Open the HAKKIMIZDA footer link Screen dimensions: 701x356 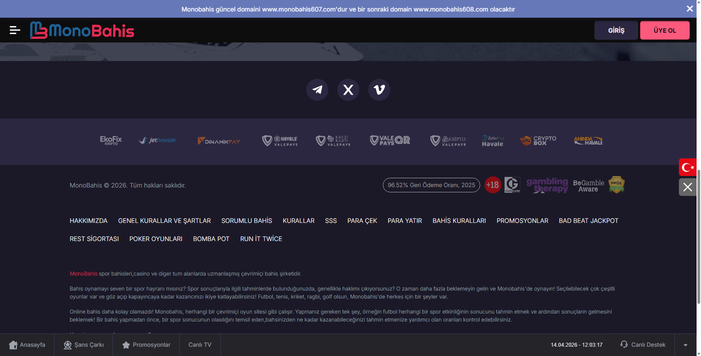tap(89, 221)
